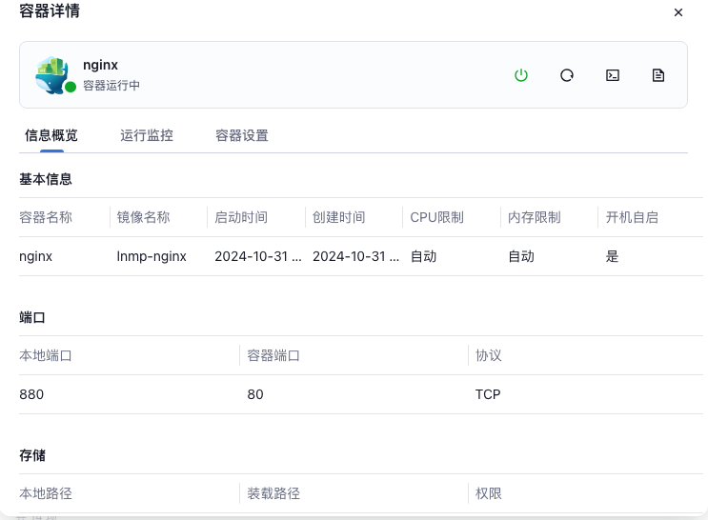Click the 装载路径 column header

click(x=273, y=493)
